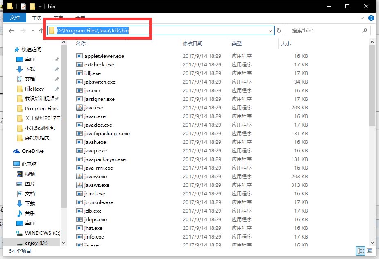Click the jhat.exe file name
The image size is (379, 259).
(x=93, y=228)
